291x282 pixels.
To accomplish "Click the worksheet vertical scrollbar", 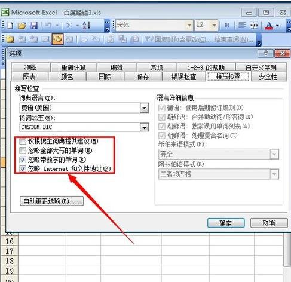I will click(x=287, y=250).
